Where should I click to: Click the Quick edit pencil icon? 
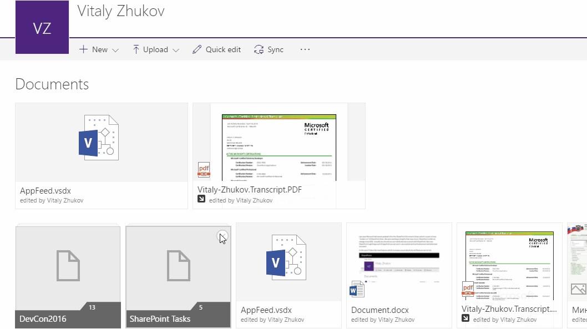click(196, 49)
